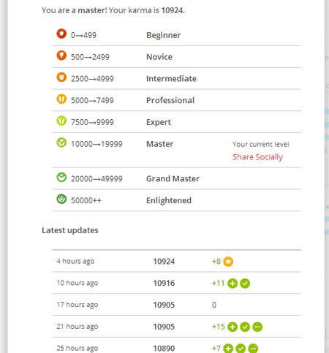Click the Expert level karma icon
The image size is (329, 353).
(x=61, y=121)
